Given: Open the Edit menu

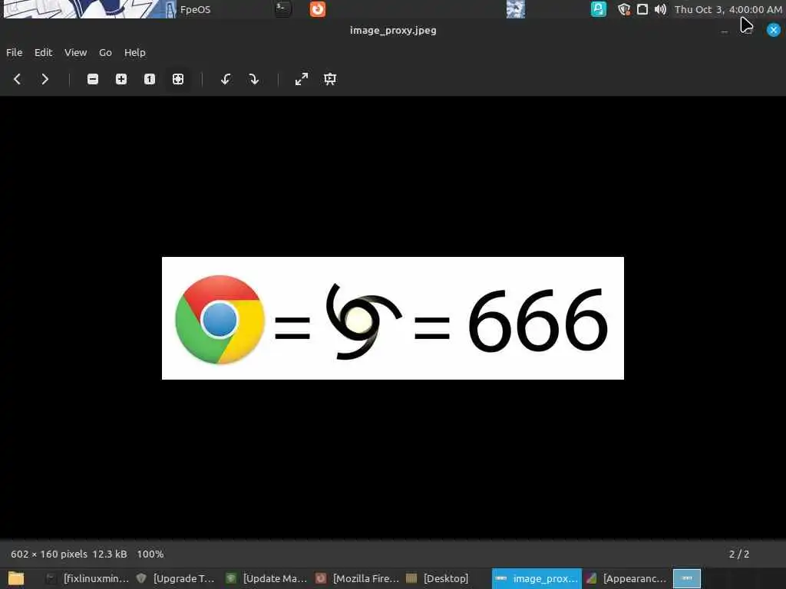Looking at the screenshot, I should [x=43, y=52].
